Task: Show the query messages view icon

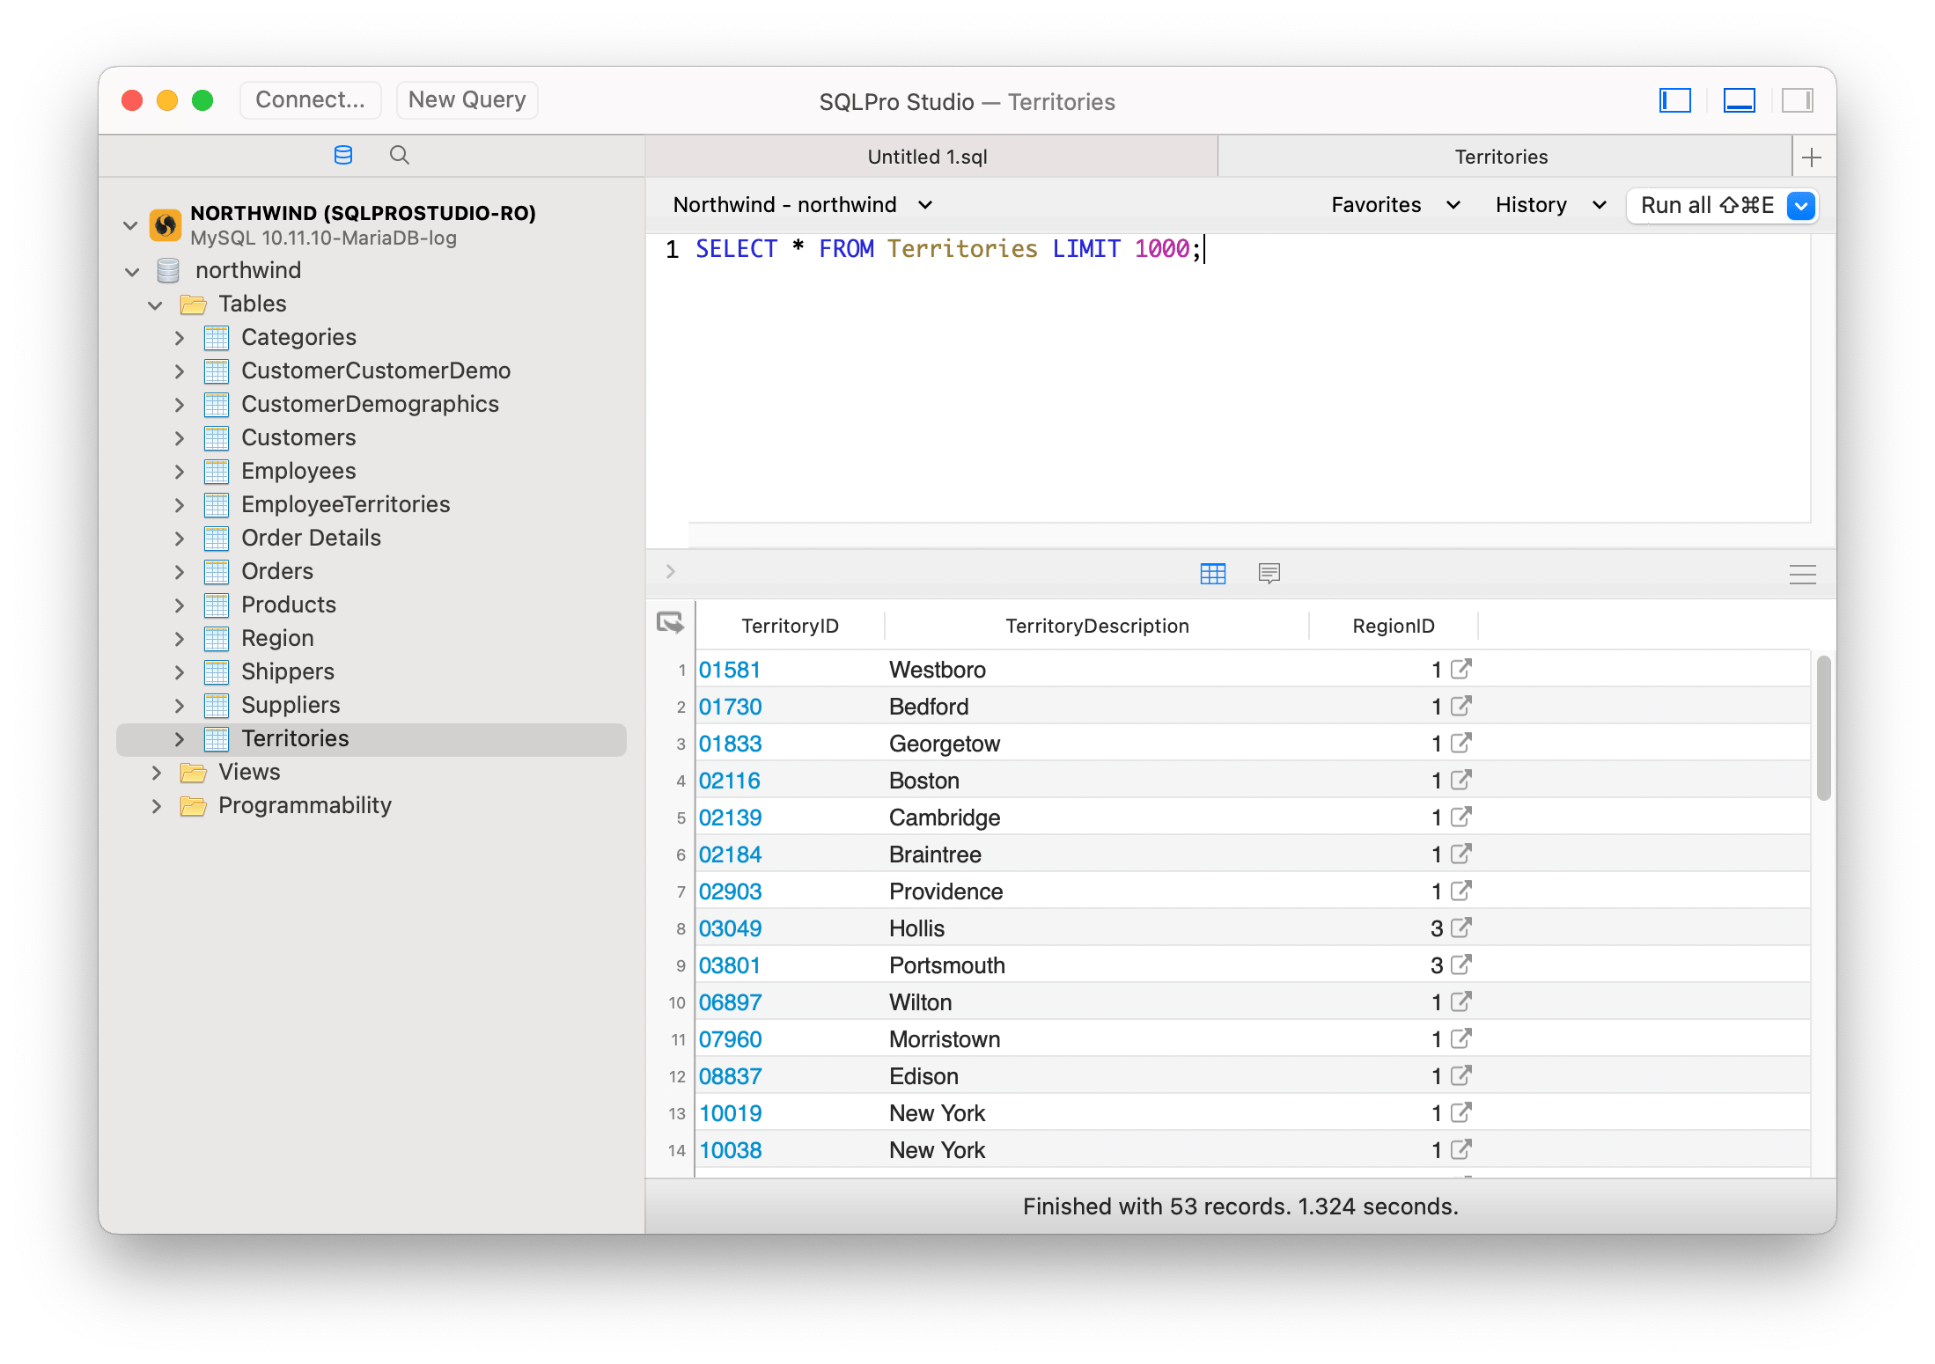Action: pos(1269,574)
